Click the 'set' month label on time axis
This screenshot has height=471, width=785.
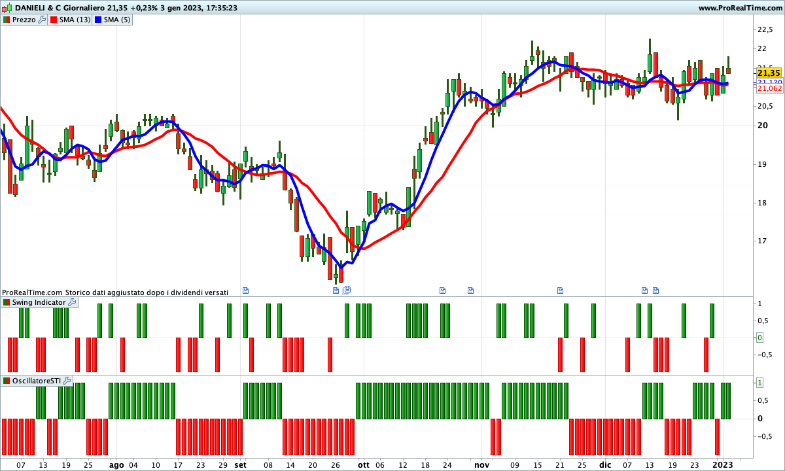click(241, 465)
